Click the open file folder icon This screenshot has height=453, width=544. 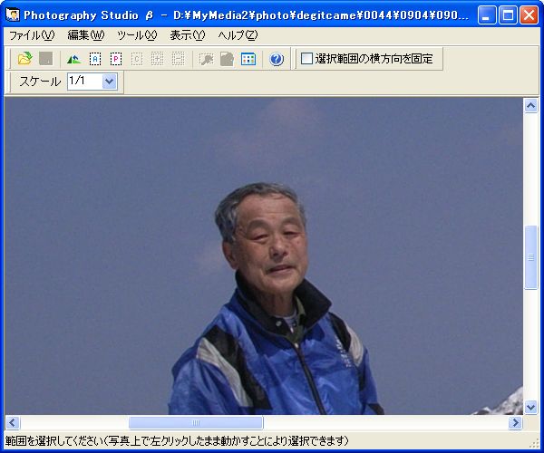click(x=24, y=59)
